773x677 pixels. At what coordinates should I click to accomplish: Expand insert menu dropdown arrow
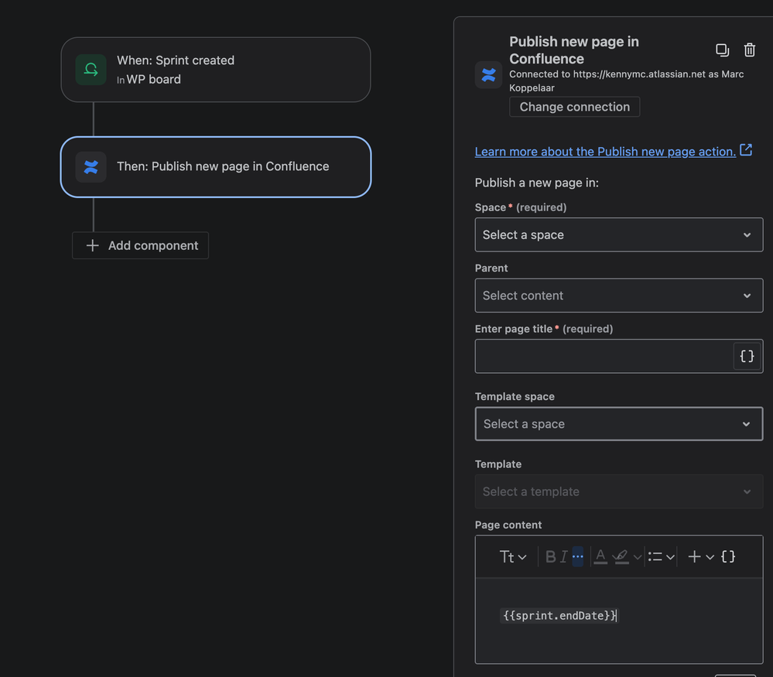pyautogui.click(x=710, y=557)
